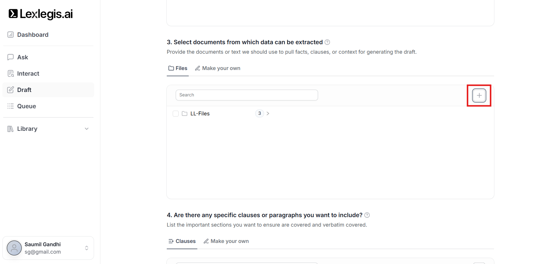
Task: Open Saumil Gandhi account switcher
Action: (87, 248)
